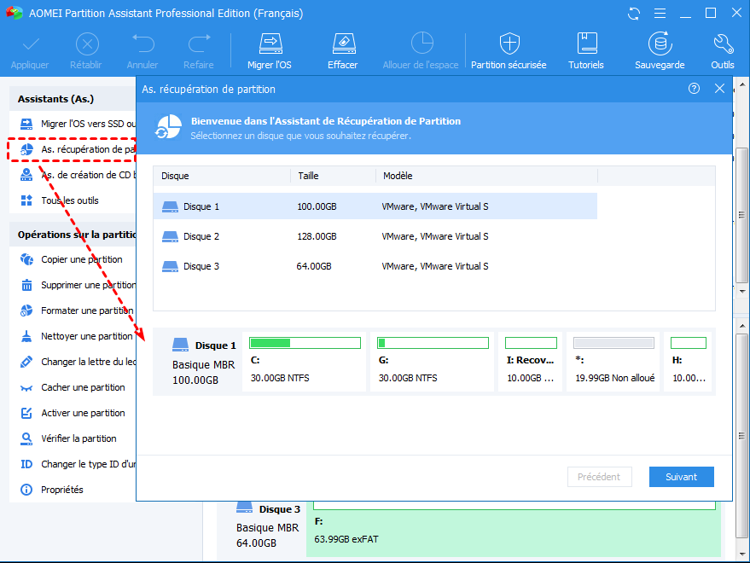The height and width of the screenshot is (563, 750).
Task: Click Allouer de l'espace icon
Action: tap(422, 44)
